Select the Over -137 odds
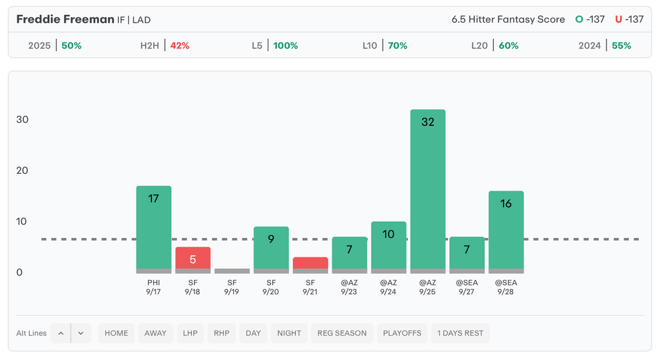 tap(590, 19)
